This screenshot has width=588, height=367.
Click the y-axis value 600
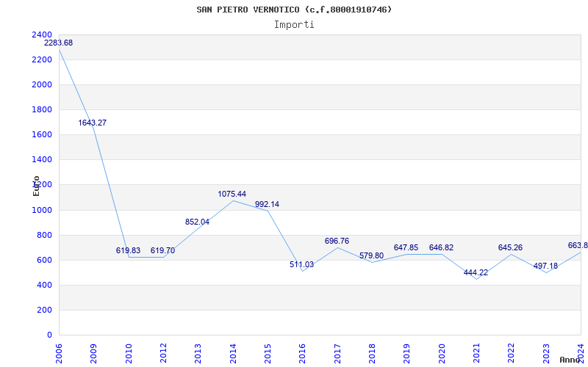(x=45, y=261)
